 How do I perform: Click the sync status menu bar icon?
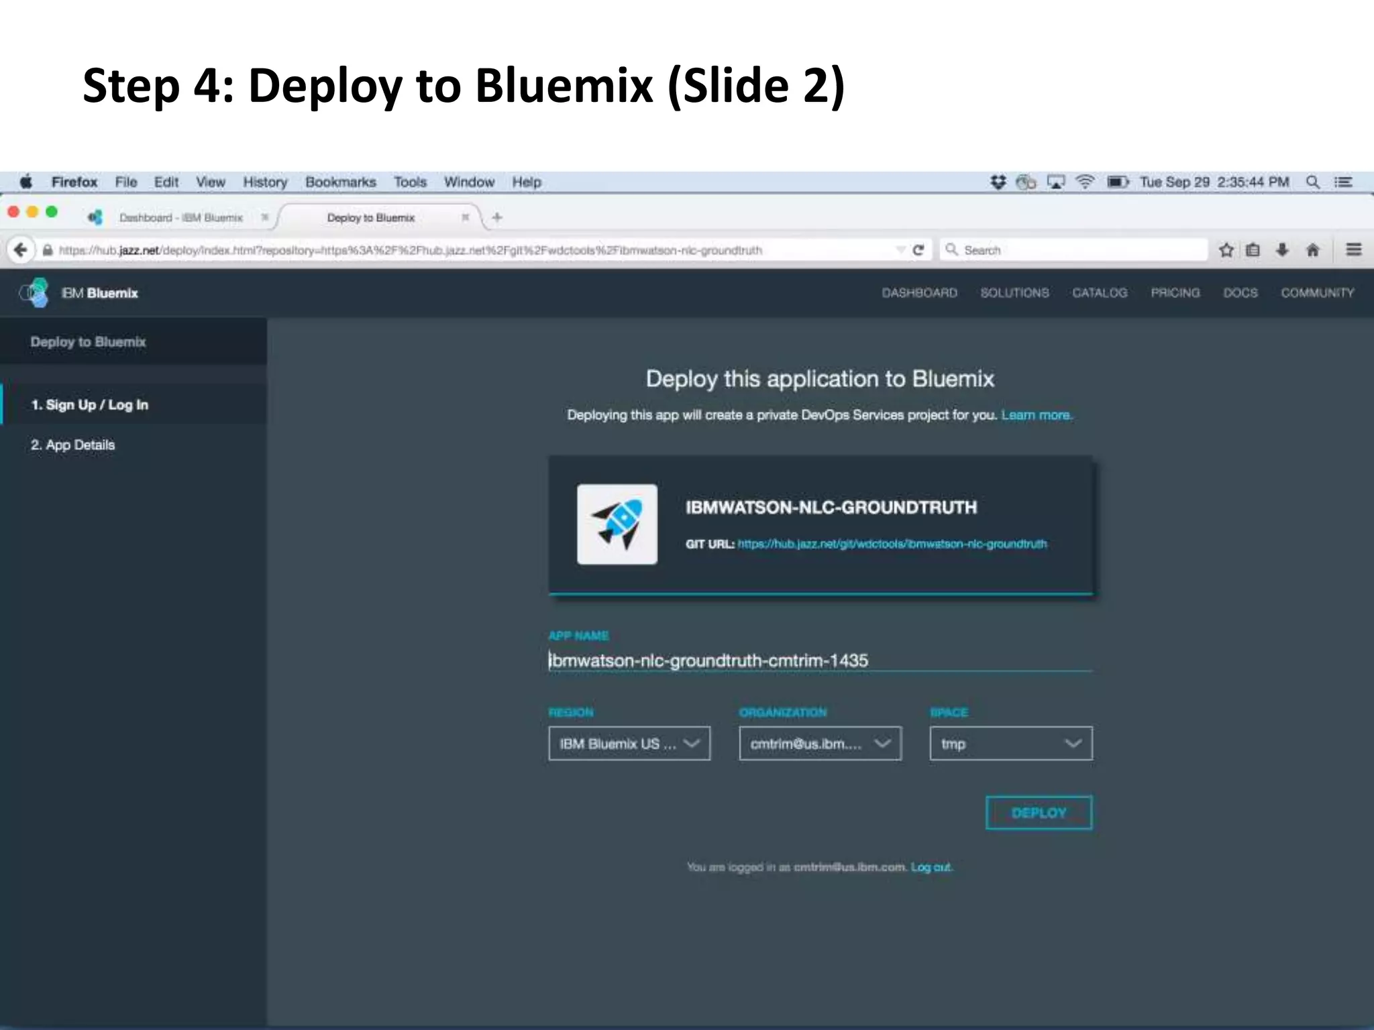1026,182
